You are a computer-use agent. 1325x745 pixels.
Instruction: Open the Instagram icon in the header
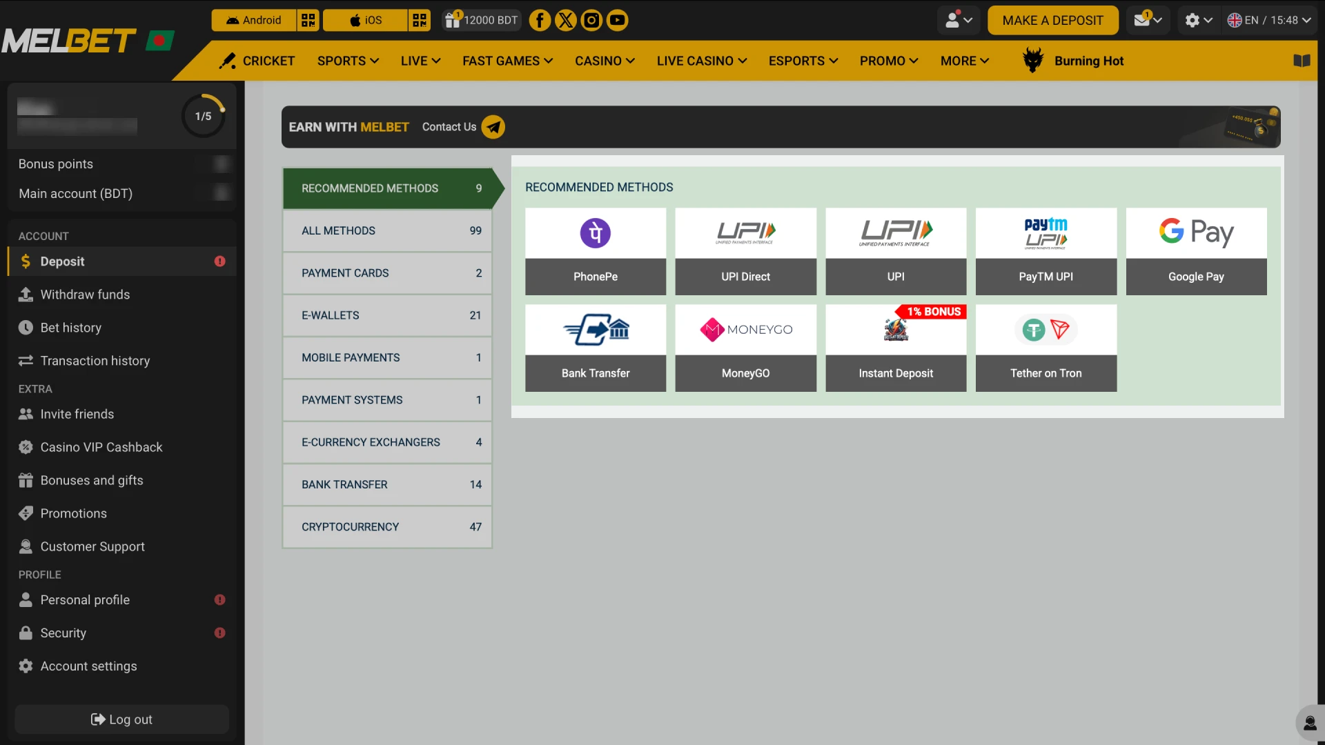click(591, 20)
